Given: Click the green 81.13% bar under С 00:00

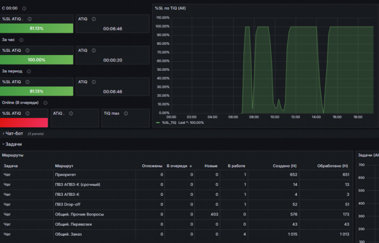Looking at the screenshot, I should pos(37,29).
